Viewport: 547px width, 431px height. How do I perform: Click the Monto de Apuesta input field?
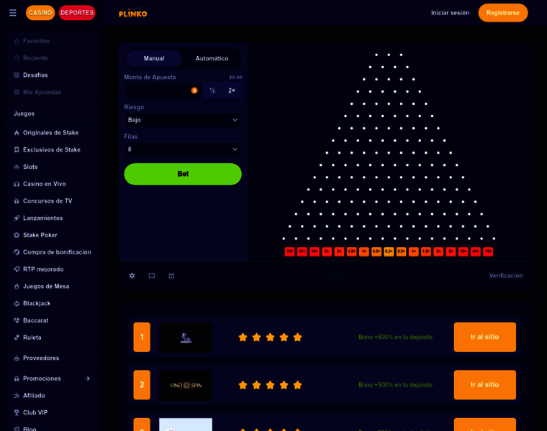coord(163,91)
